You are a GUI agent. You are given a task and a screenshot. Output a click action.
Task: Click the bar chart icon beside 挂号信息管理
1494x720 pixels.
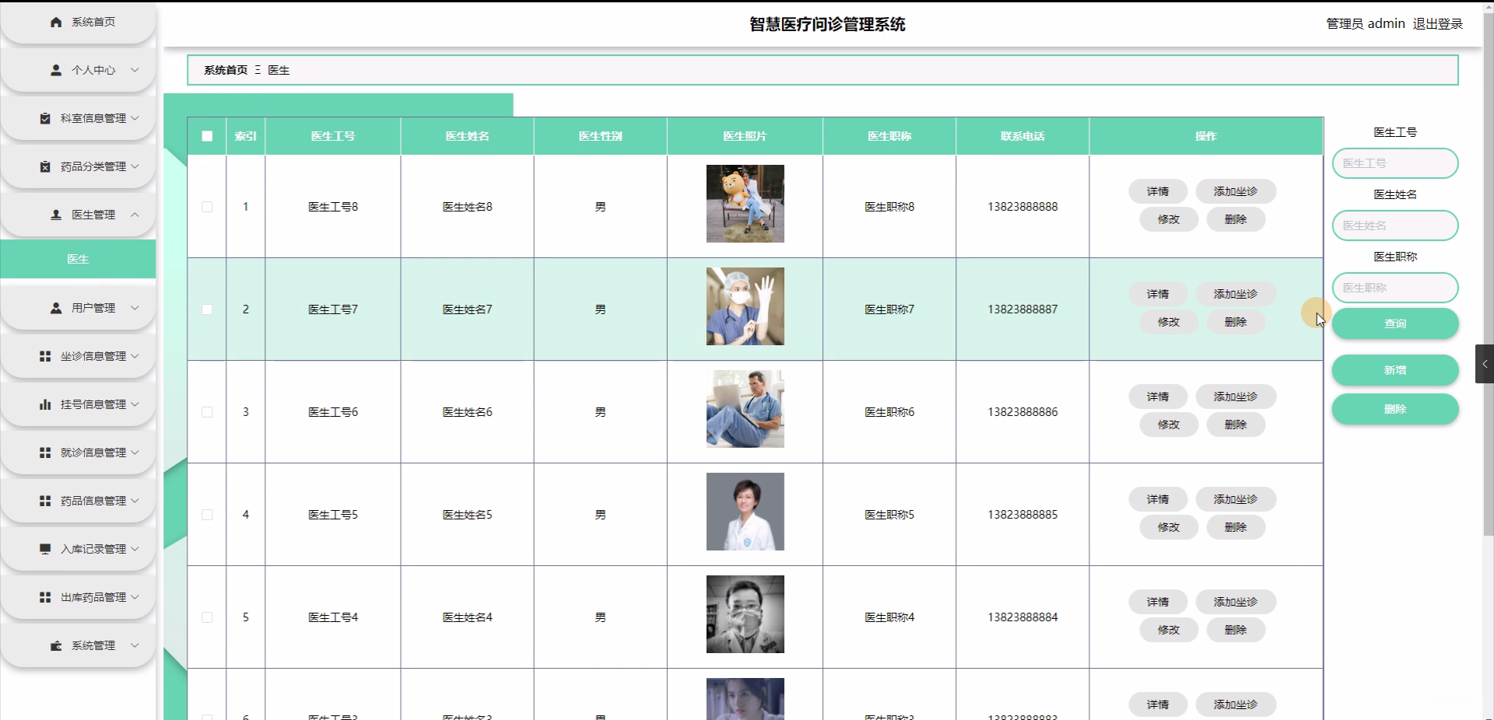[x=45, y=404]
